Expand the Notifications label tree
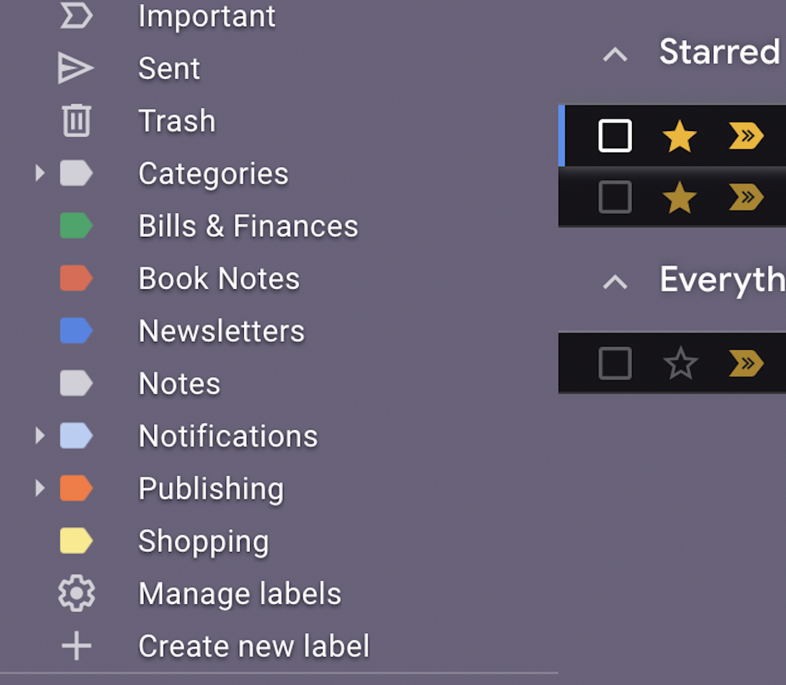 (x=40, y=435)
